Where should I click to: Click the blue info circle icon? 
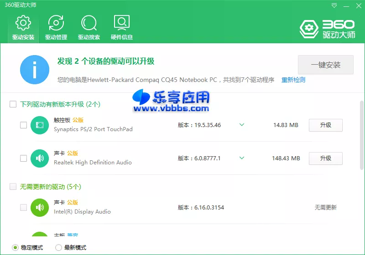[35, 70]
